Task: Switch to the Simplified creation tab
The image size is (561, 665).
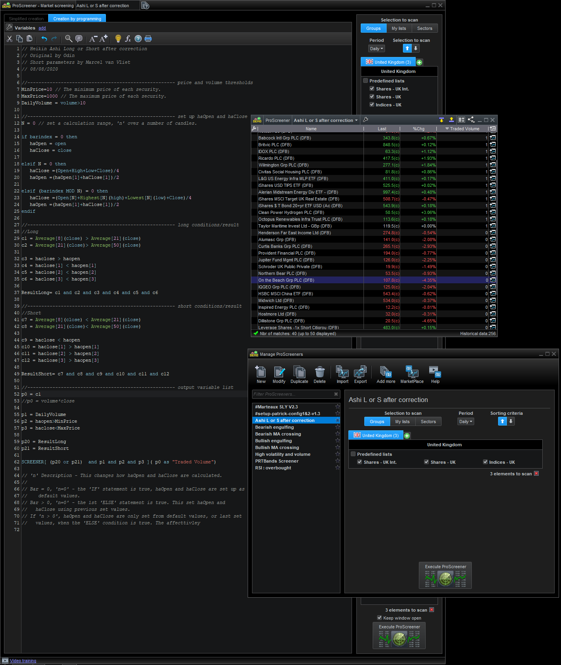Action: (x=26, y=19)
